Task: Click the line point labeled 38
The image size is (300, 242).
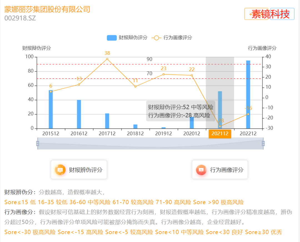Action: click(107, 59)
